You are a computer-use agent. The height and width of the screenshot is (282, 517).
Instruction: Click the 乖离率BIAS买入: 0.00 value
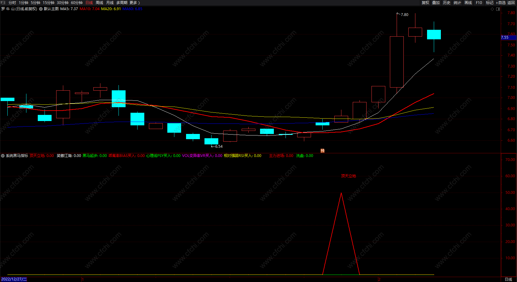pyautogui.click(x=127, y=156)
